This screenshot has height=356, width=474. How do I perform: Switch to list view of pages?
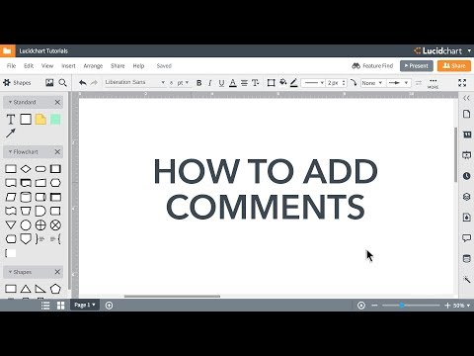(45, 306)
